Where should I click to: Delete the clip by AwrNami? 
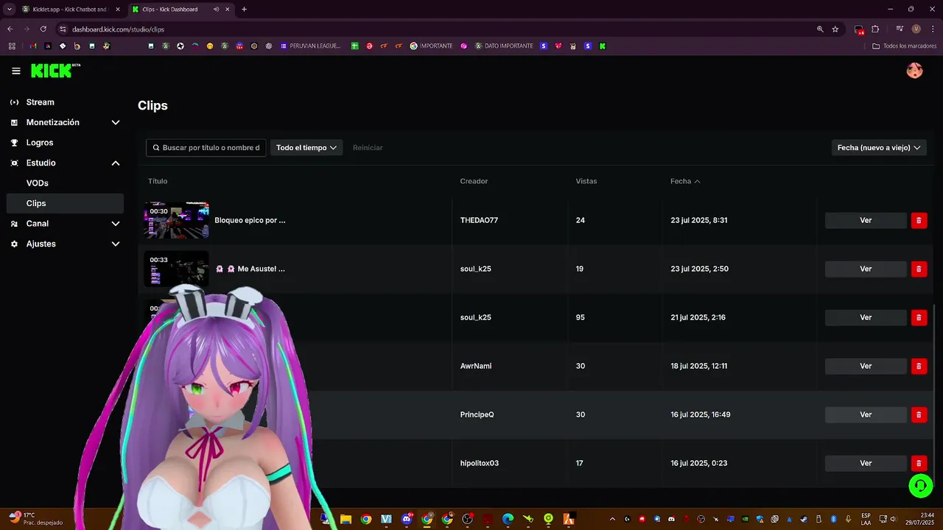point(919,366)
